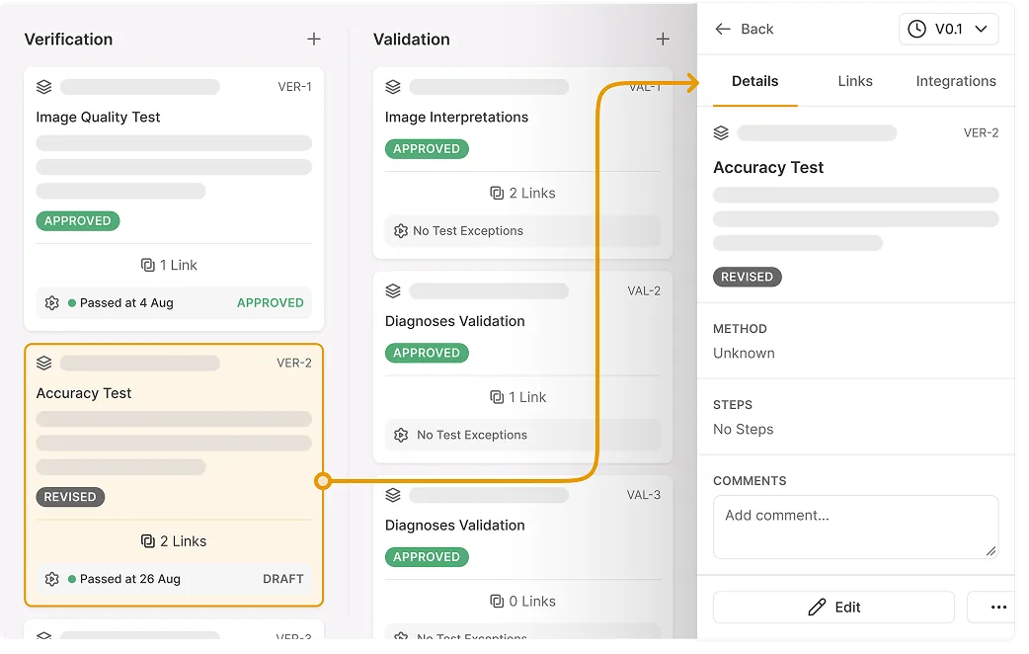The height and width of the screenshot is (654, 1029).
Task: Add a new Verification item with plus icon
Action: [x=314, y=40]
